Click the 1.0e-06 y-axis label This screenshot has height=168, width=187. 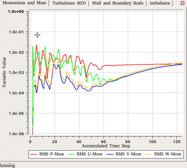(16, 134)
